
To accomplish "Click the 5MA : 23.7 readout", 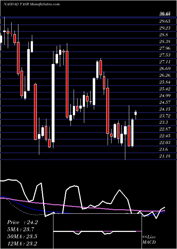I will coord(21,229).
